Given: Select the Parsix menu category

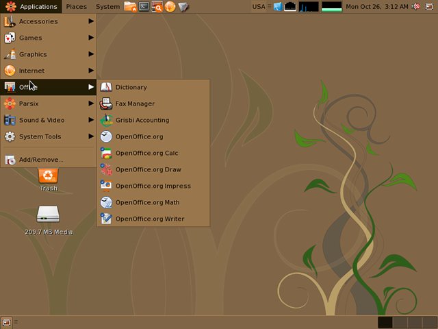Looking at the screenshot, I should click(x=49, y=103).
